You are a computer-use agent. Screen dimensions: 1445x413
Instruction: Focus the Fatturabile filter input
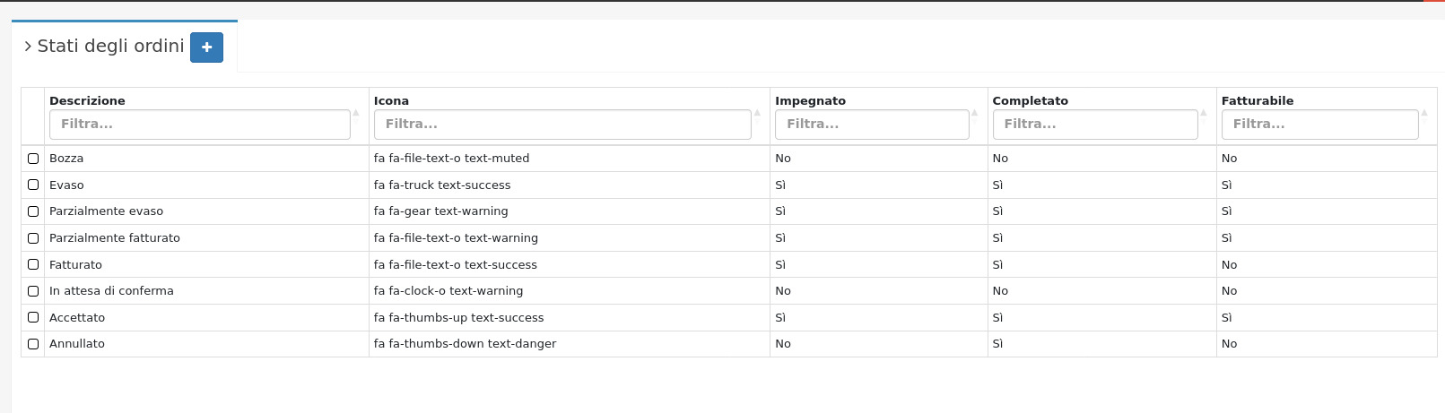click(1319, 125)
